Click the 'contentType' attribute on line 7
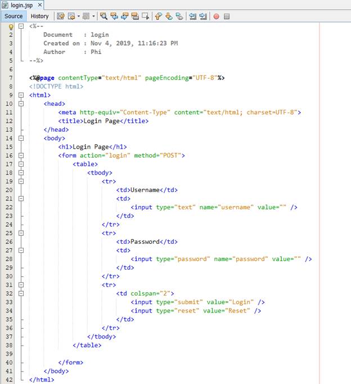 (78, 78)
